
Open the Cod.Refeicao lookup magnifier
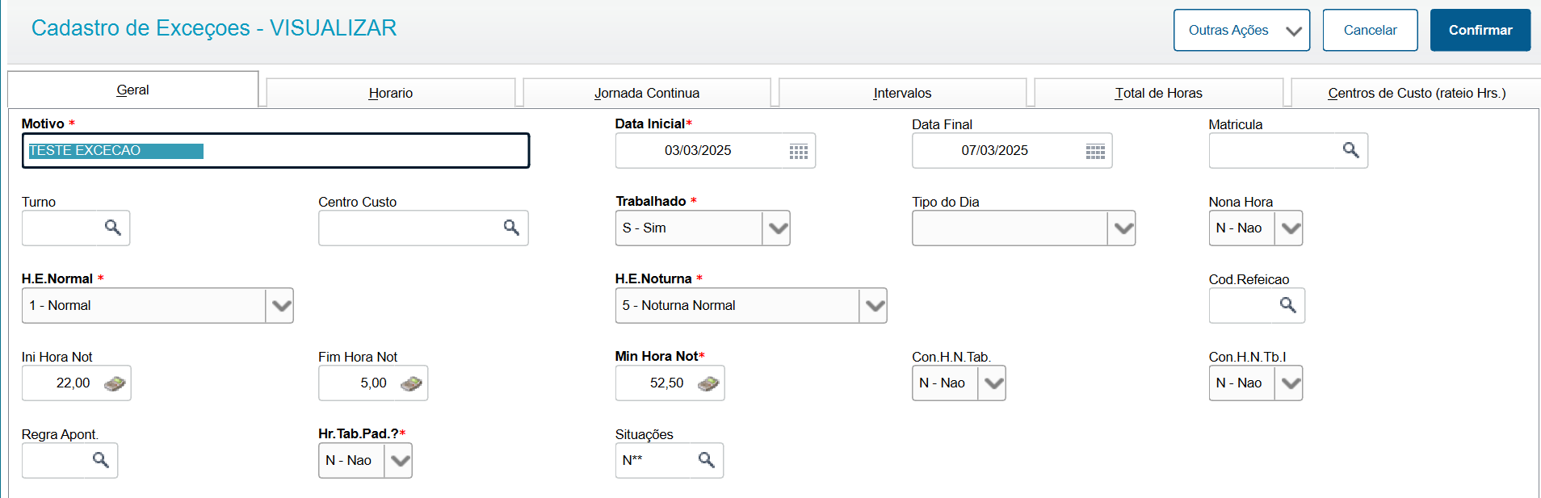pyautogui.click(x=1287, y=305)
